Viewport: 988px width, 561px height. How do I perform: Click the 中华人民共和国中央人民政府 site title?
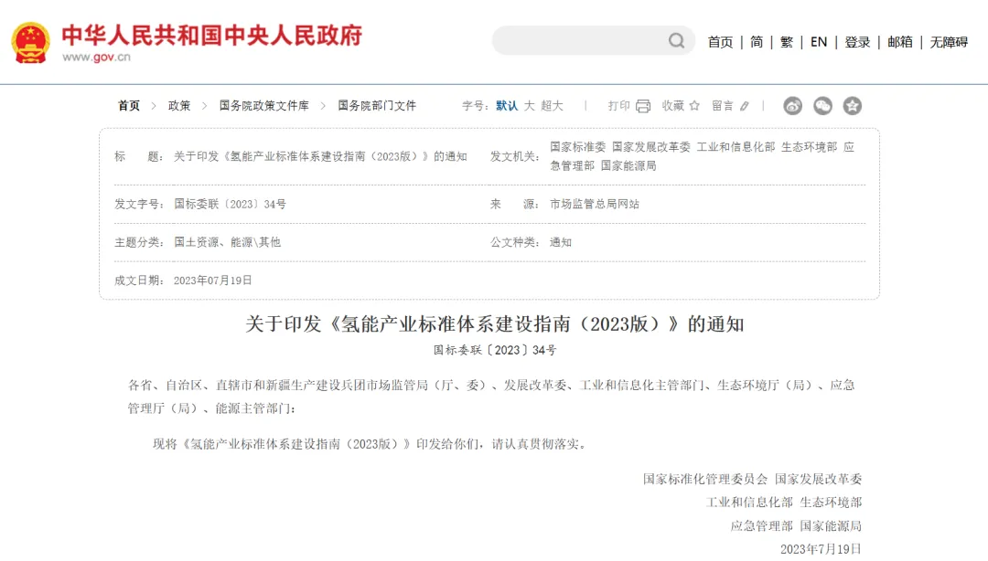[x=212, y=36]
